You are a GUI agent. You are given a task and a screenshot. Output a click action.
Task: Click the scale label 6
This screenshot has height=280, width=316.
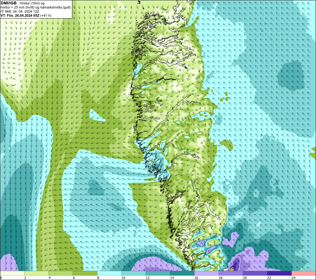74,278
